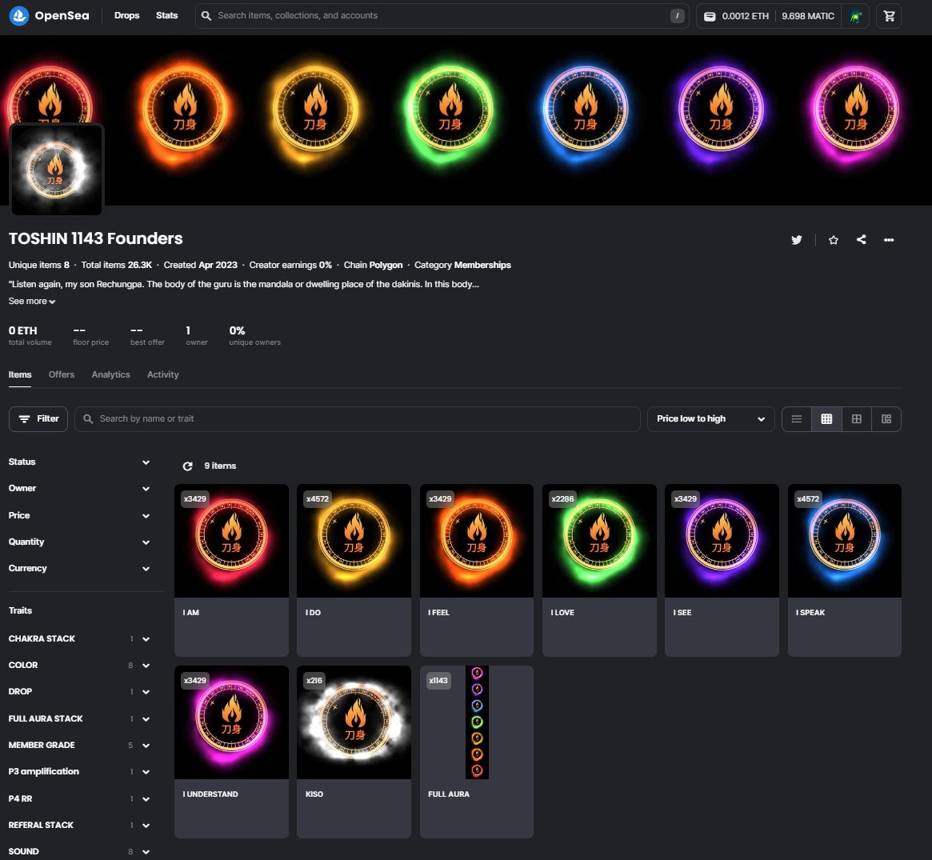
Task: Expand the P3 amplification trait
Action: 80,771
